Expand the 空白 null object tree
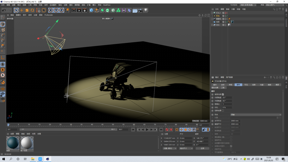Image resolution: width=288 pixels, height=162 pixels. click(212, 25)
